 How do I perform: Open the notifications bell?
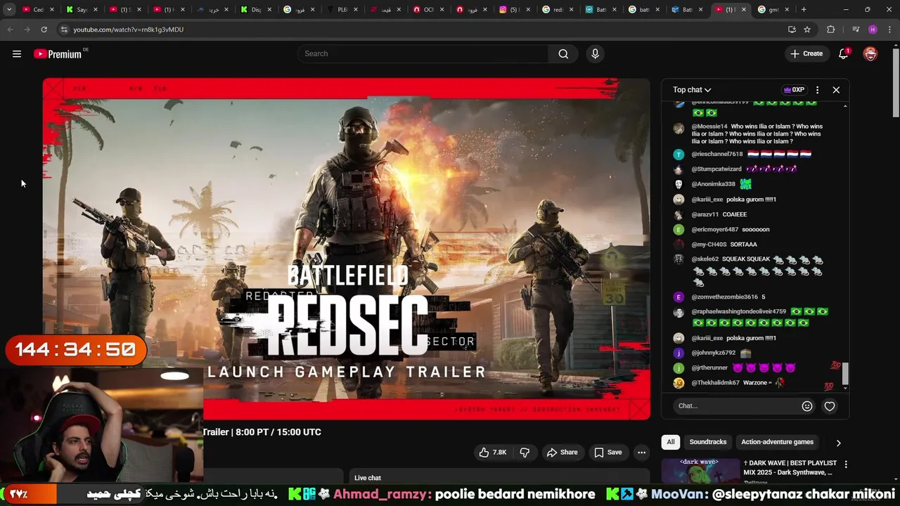(844, 54)
